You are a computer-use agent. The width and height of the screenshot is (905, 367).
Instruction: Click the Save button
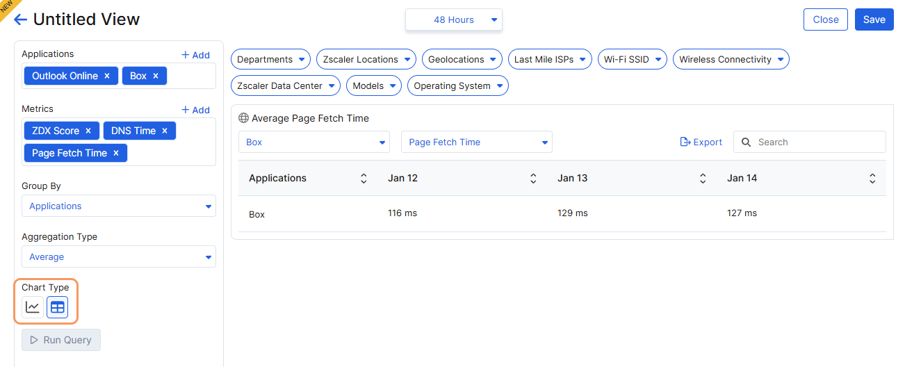(874, 19)
